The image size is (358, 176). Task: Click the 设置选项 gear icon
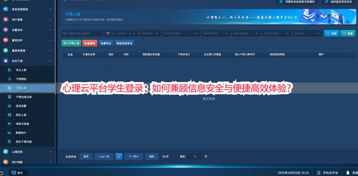click(x=6, y=30)
